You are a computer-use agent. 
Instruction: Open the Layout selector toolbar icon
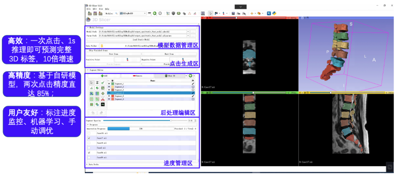[203, 13]
